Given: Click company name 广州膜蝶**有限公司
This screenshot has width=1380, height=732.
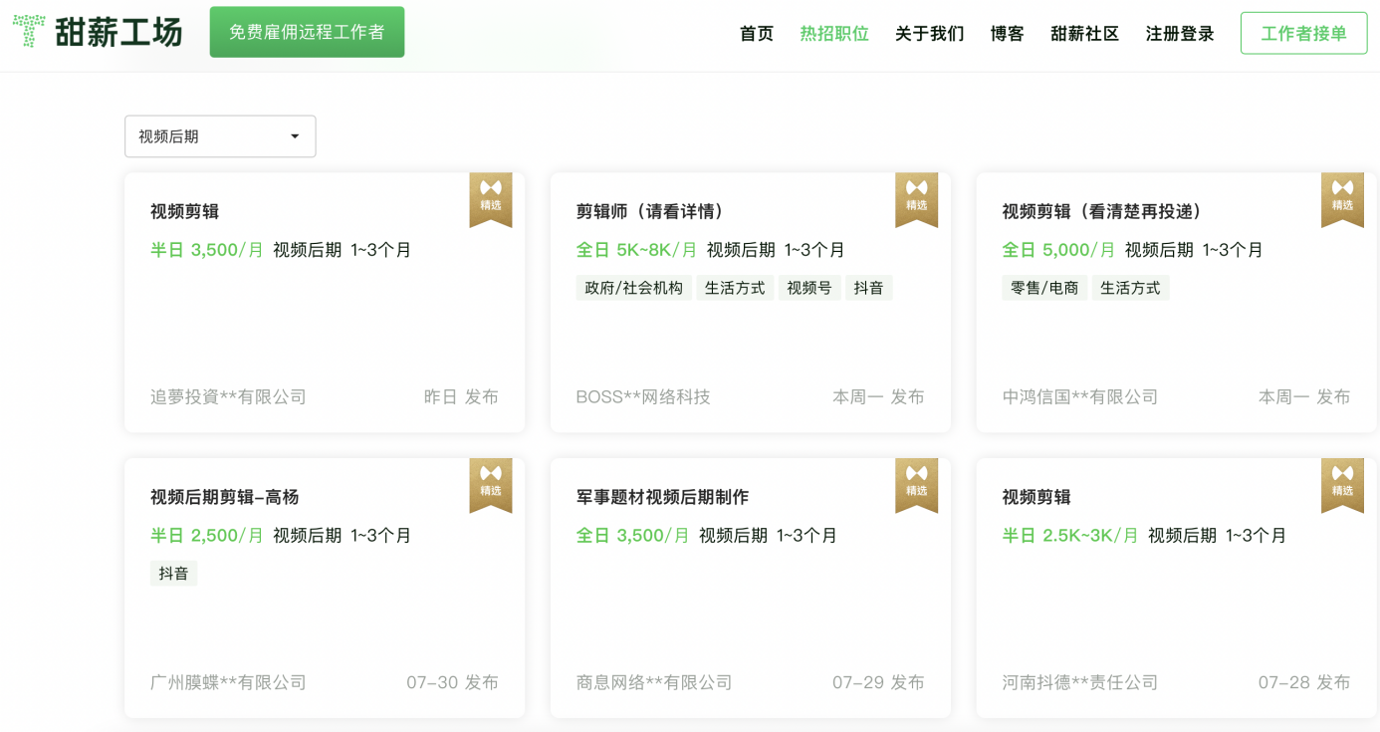Looking at the screenshot, I should click(228, 682).
